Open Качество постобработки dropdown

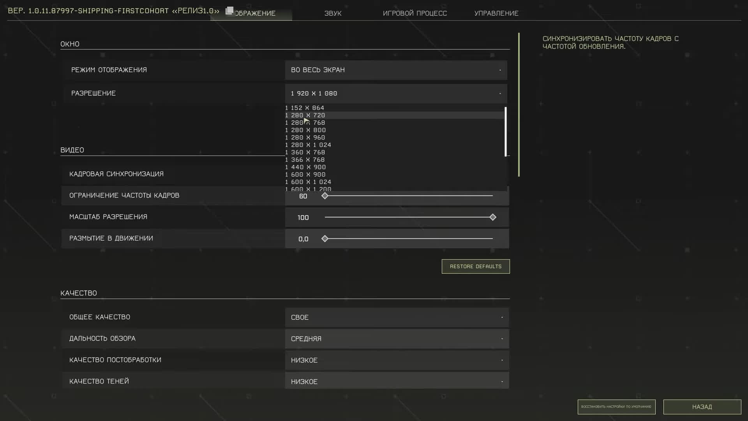pyautogui.click(x=397, y=361)
